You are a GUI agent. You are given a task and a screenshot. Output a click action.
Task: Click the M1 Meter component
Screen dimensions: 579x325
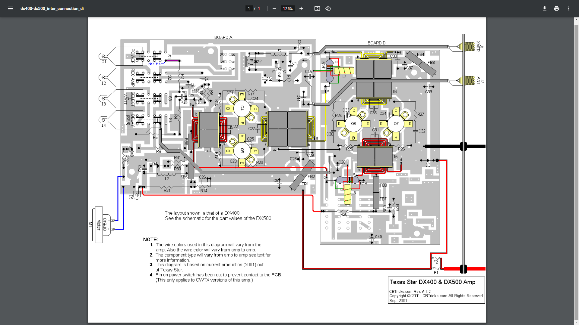click(x=99, y=224)
